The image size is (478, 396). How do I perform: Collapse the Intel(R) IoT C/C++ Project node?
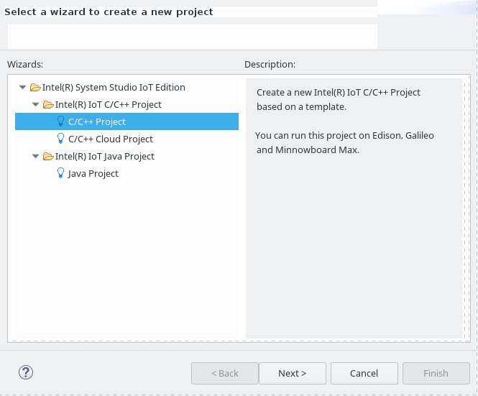tap(36, 104)
